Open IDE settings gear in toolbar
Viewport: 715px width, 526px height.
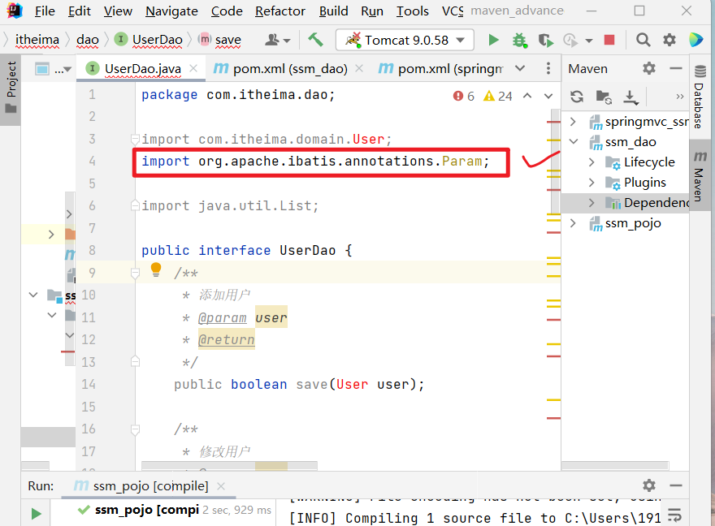coord(669,40)
